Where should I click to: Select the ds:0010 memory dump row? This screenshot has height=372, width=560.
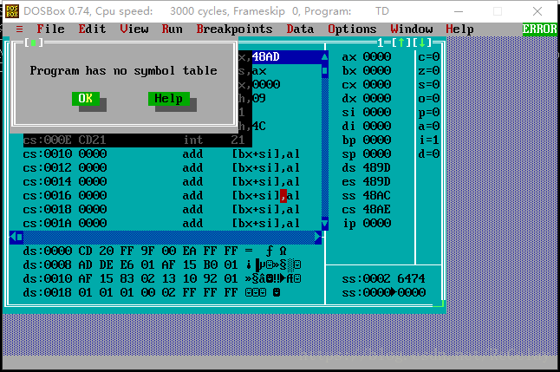pos(162,278)
